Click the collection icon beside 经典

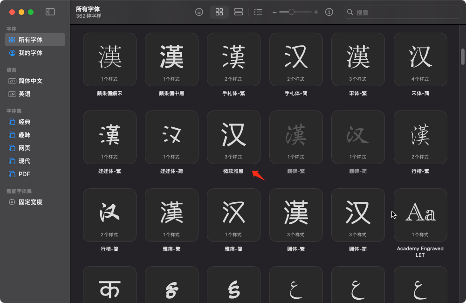tap(12, 122)
